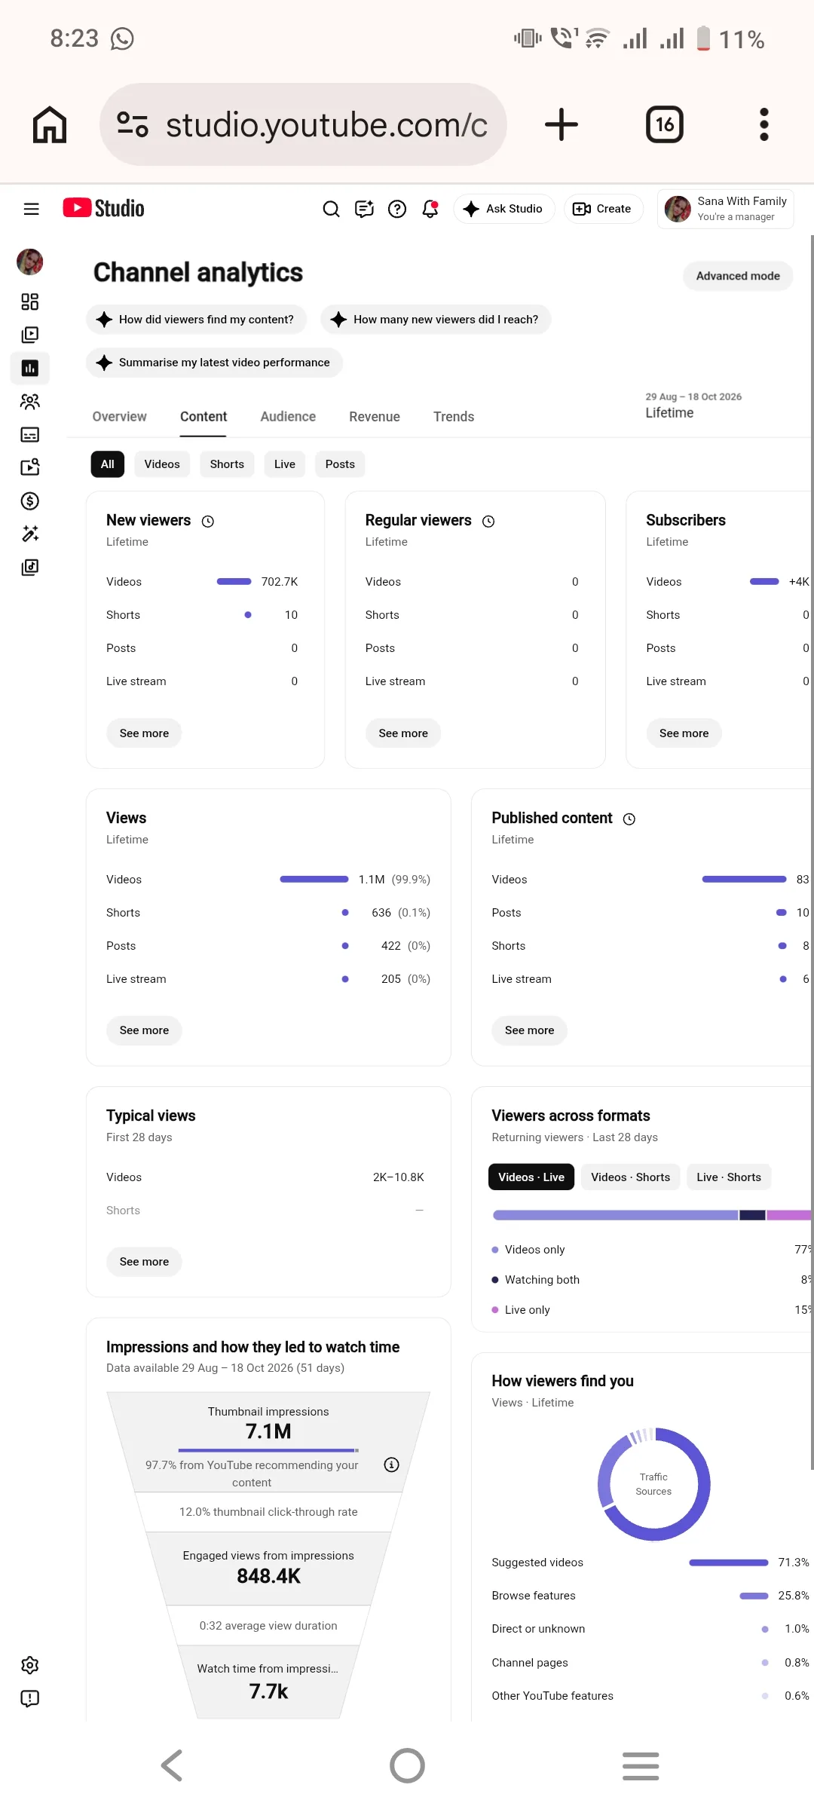The image size is (814, 1809).
Task: Expand New viewers with See more
Action: (x=144, y=733)
